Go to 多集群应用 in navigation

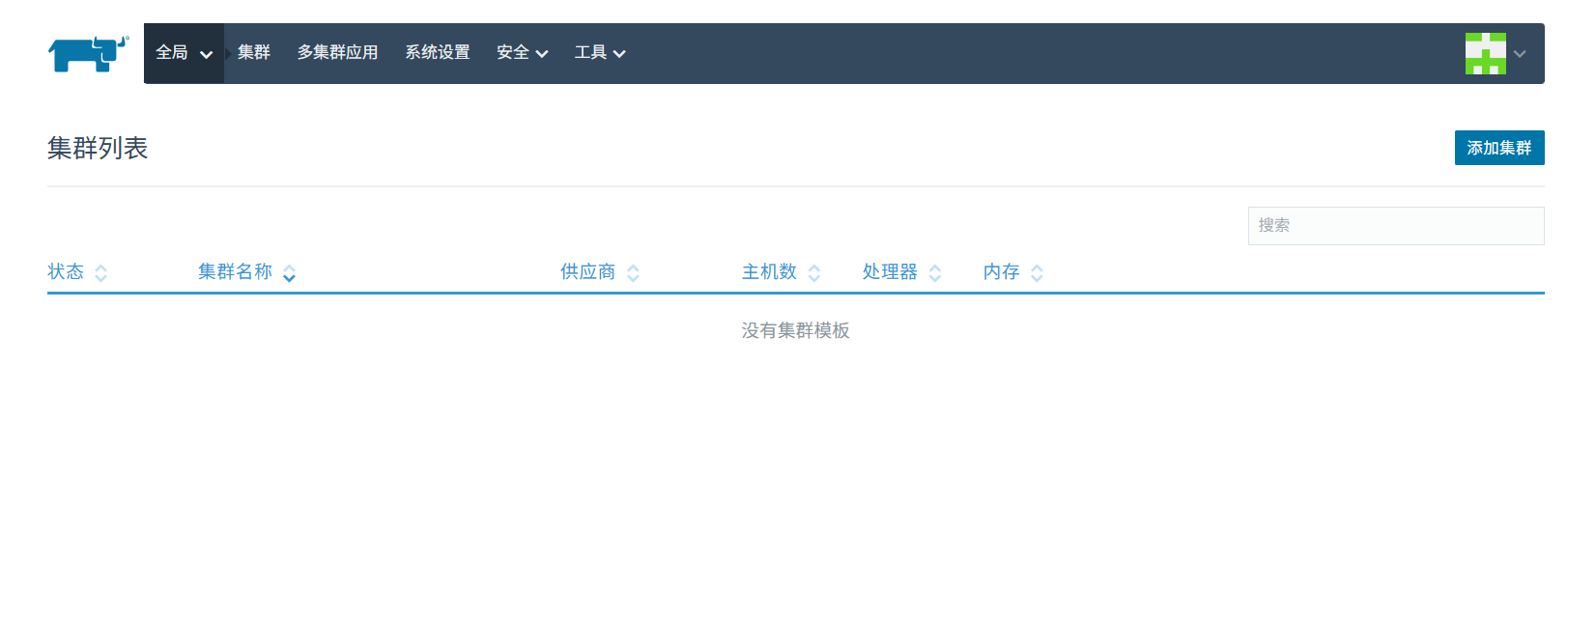pyautogui.click(x=337, y=53)
